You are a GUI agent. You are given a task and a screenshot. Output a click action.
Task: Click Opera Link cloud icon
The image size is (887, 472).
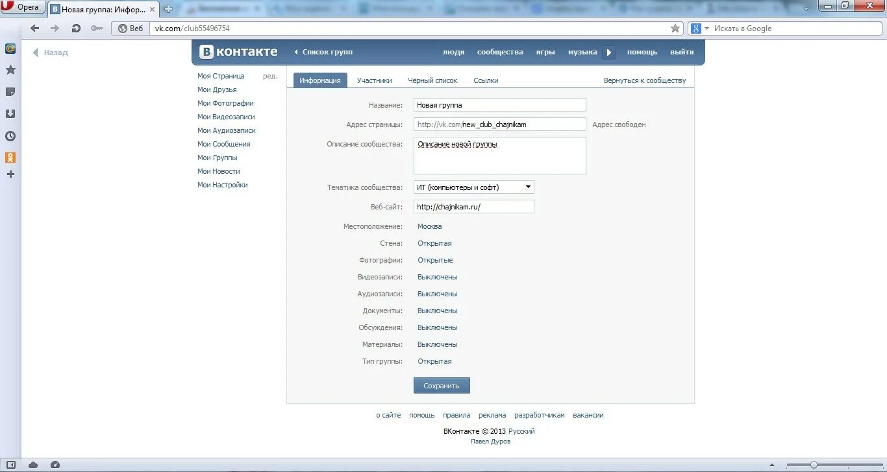[33, 465]
